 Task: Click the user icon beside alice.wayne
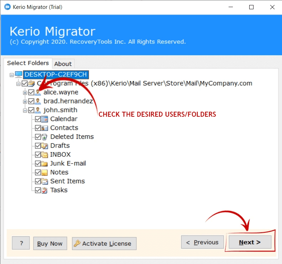tap(38, 93)
